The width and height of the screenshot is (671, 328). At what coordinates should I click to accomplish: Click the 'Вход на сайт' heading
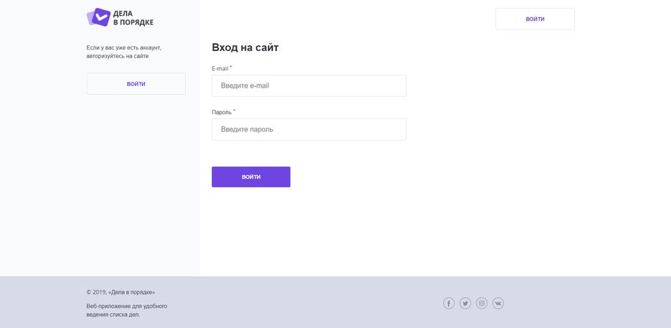[x=245, y=47]
